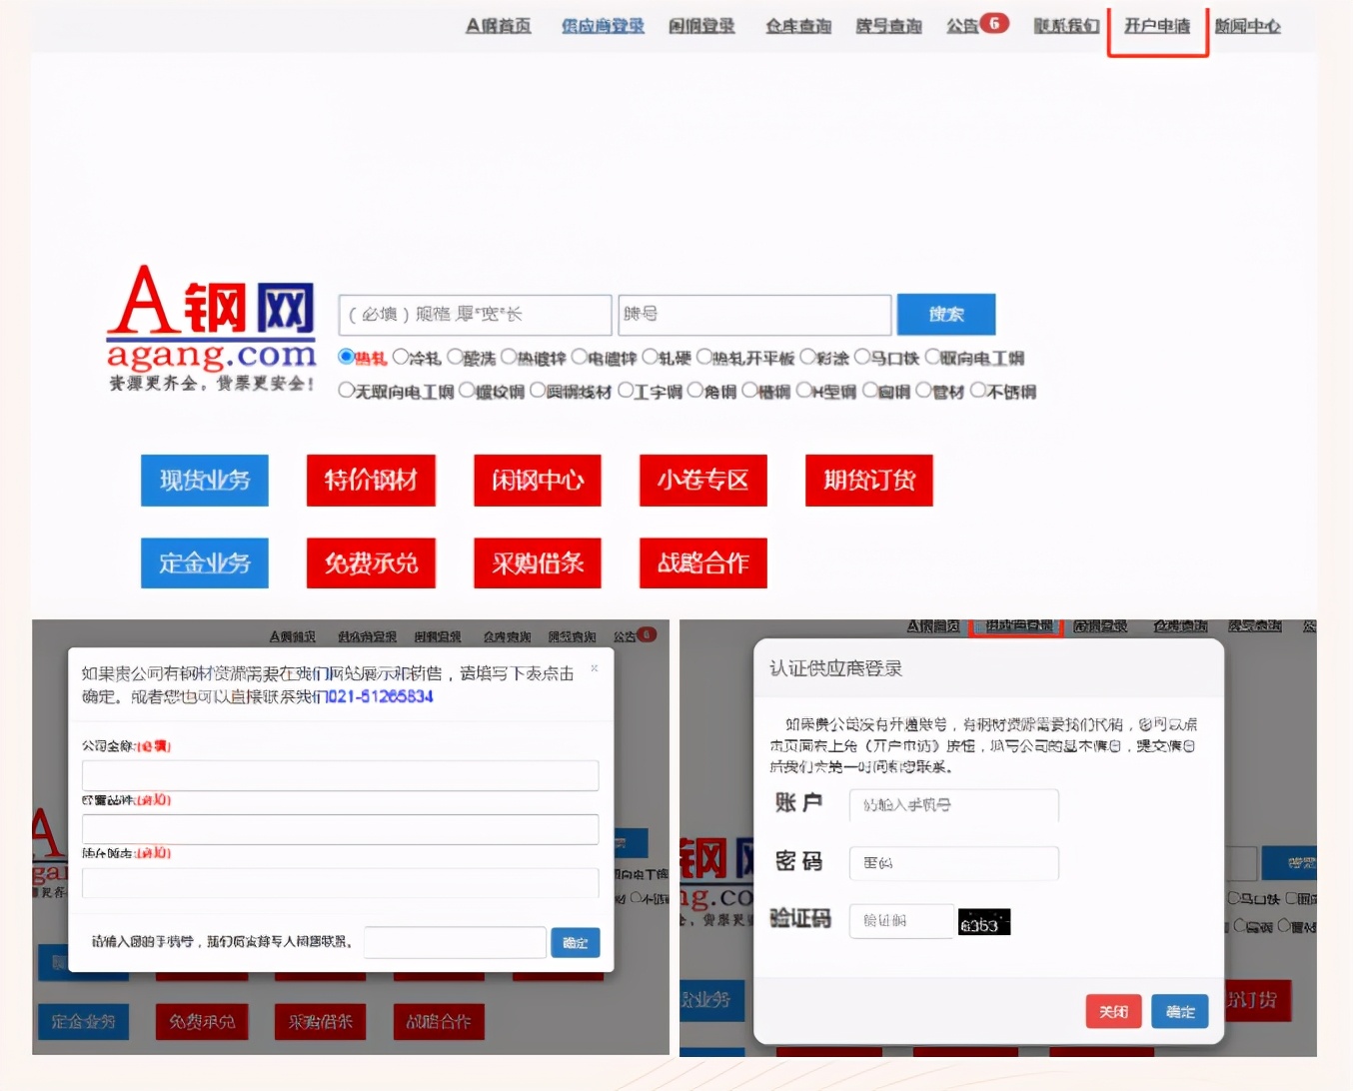Open the 免费承兑 service
The height and width of the screenshot is (1091, 1353).
click(x=371, y=562)
